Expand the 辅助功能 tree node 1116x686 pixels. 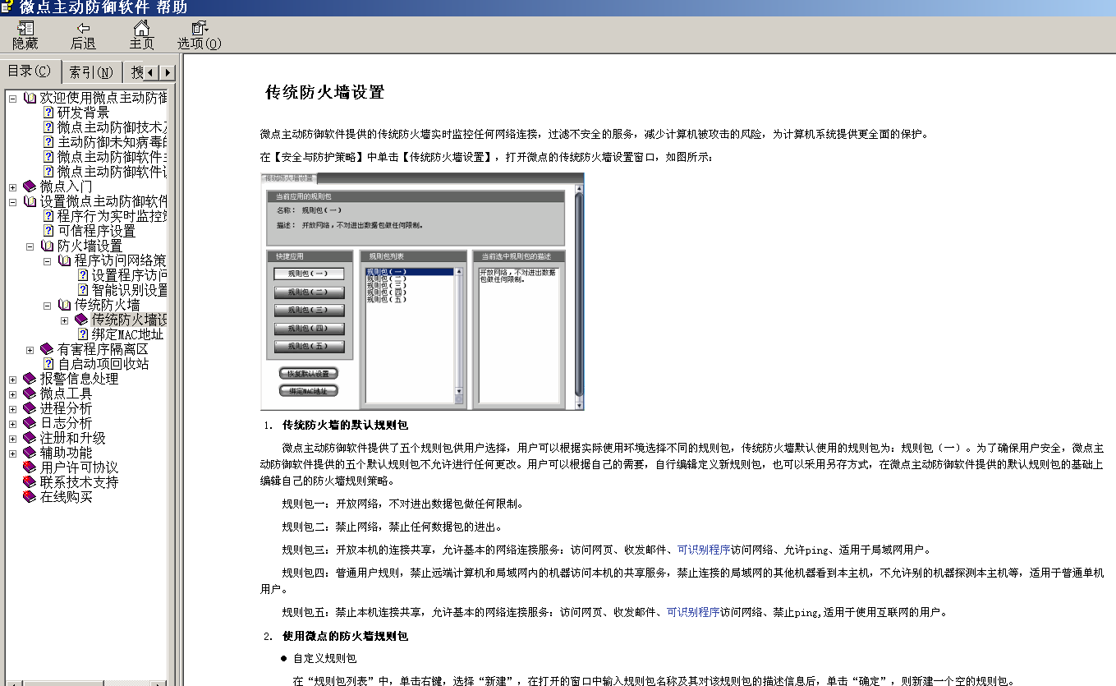click(12, 453)
